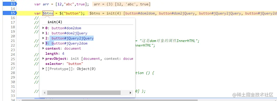Viewport: 277px width, 101px height.
Task: Expand item 2 button#jQuery2jQuery
Action: [43, 38]
